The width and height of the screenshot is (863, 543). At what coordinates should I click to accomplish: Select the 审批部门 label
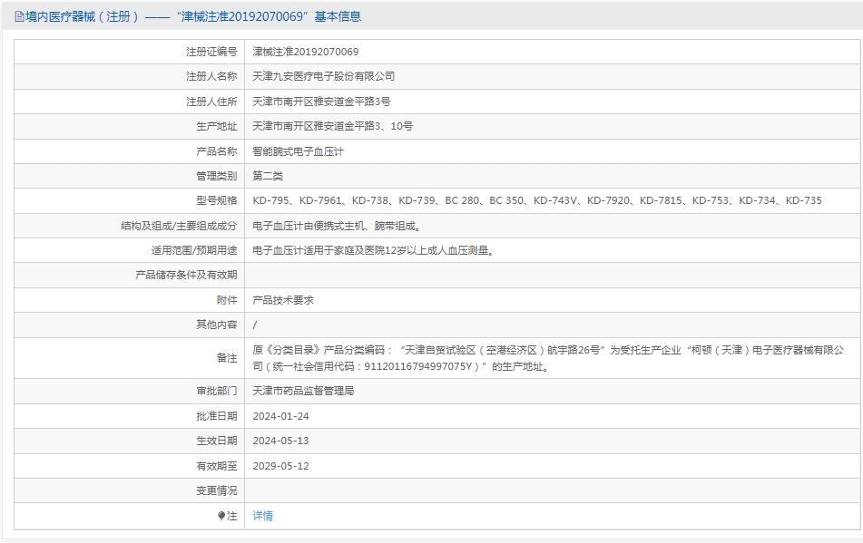[217, 391]
